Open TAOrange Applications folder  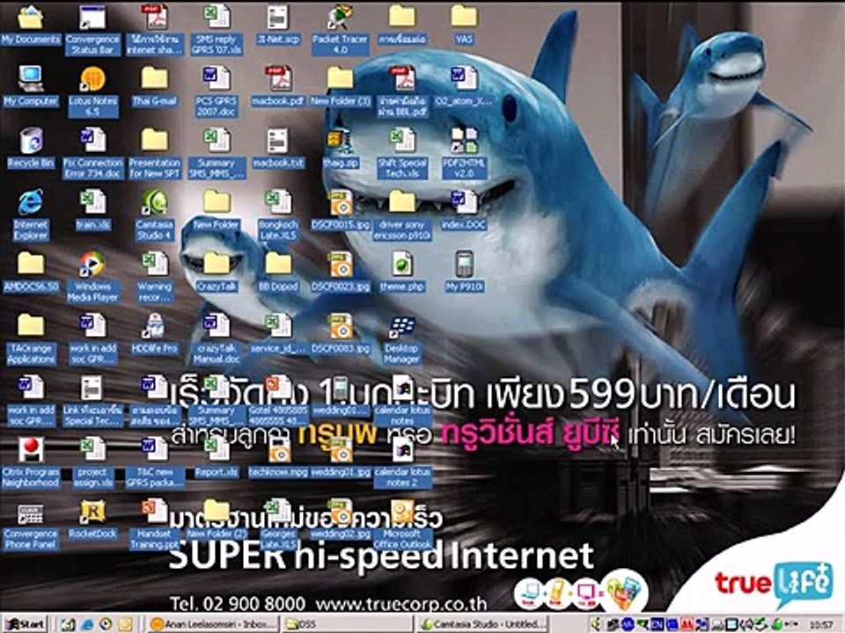pos(31,339)
